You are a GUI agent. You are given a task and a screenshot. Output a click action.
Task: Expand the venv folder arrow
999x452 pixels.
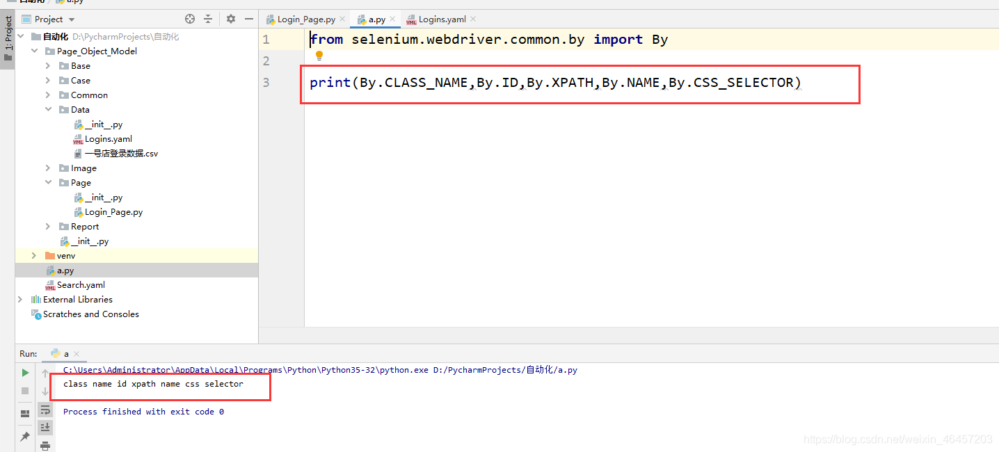[x=34, y=255]
